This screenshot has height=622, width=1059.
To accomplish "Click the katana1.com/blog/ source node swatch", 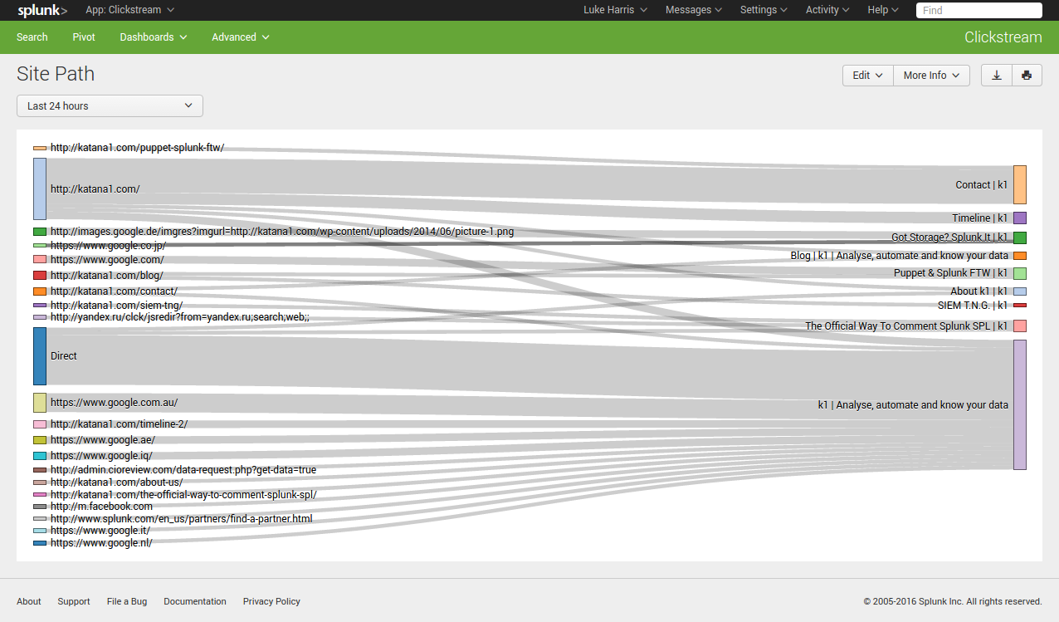I will (x=40, y=275).
